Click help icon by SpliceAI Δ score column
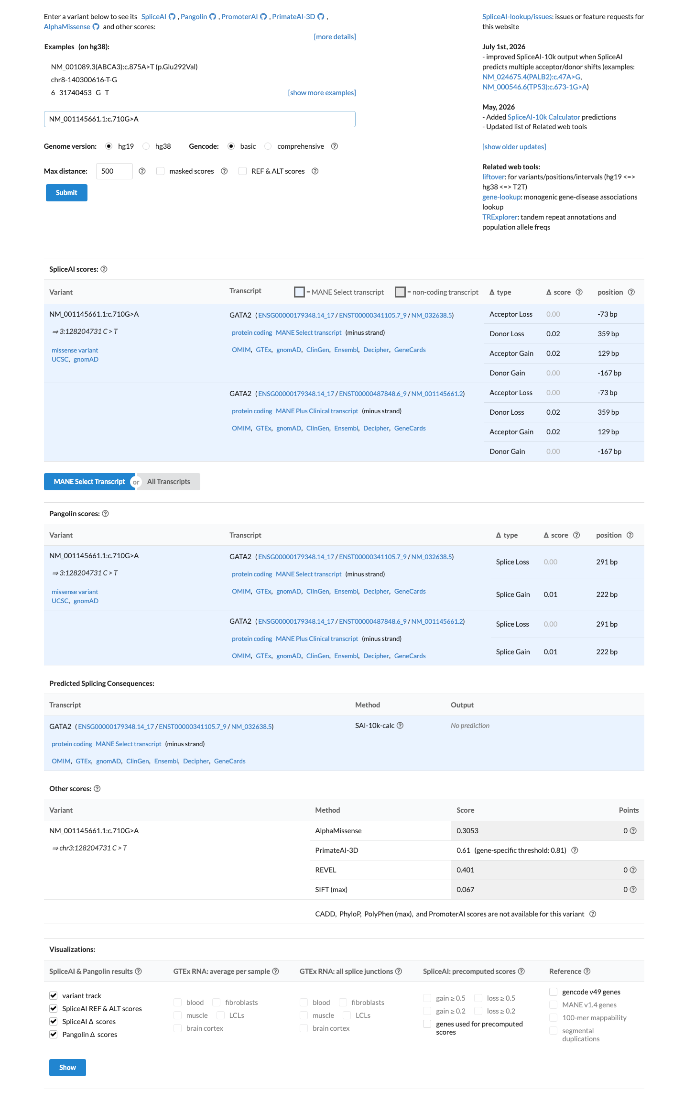This screenshot has width=695, height=1103. (x=579, y=292)
